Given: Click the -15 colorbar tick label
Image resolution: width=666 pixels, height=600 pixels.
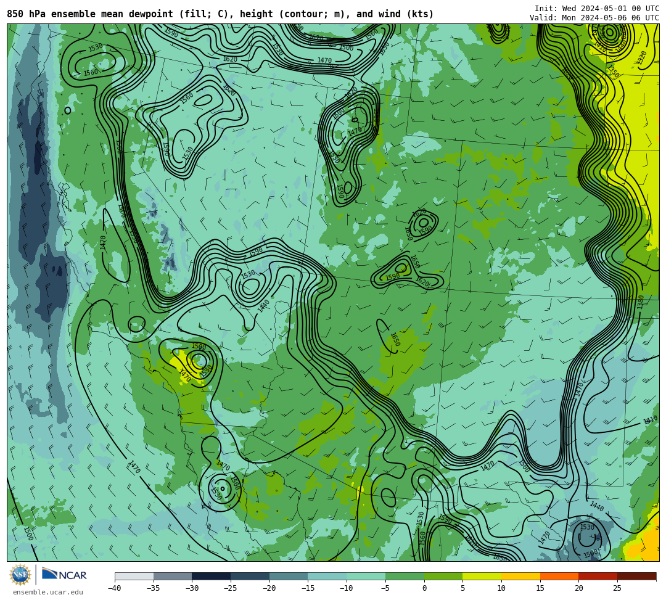Looking at the screenshot, I should 308,588.
